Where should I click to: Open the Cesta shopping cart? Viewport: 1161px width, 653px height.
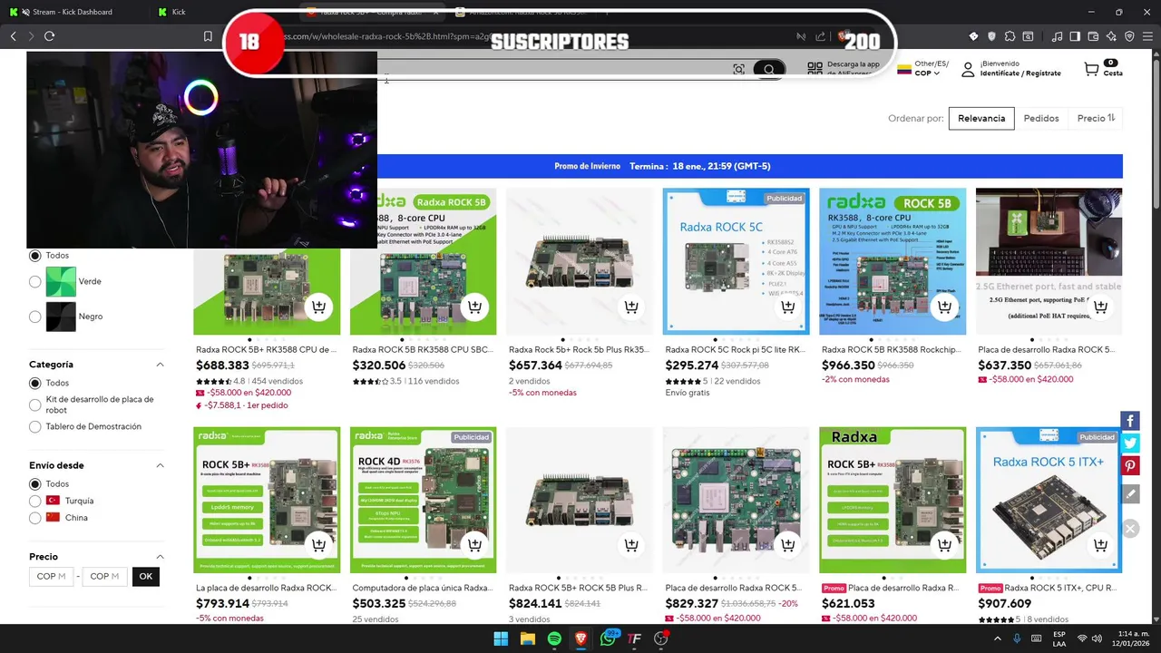(x=1103, y=69)
